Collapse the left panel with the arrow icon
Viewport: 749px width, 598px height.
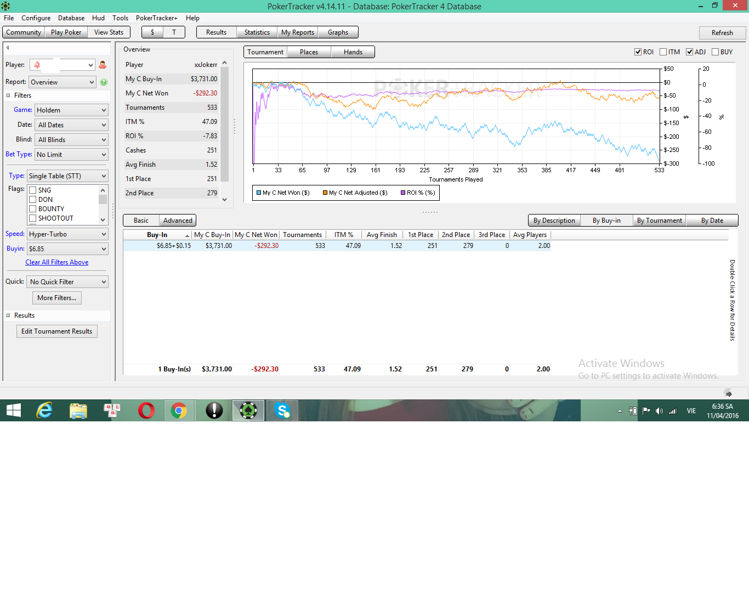(x=8, y=48)
